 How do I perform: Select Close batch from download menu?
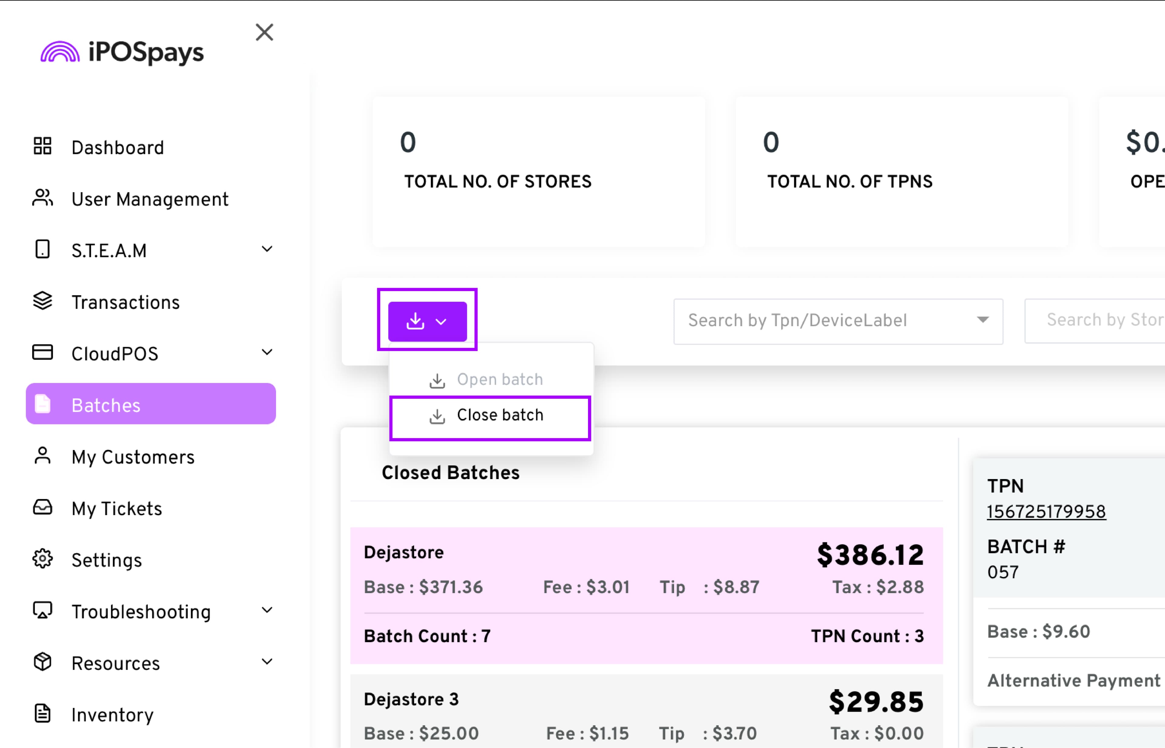[x=490, y=416]
